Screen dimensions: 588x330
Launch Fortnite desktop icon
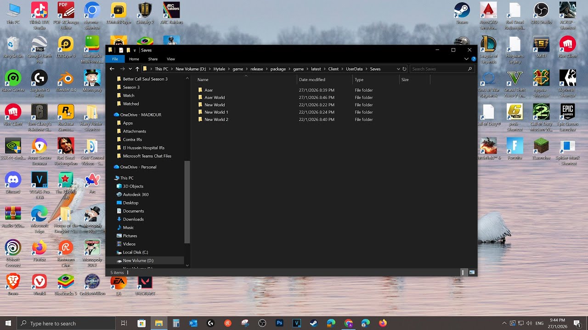[514, 148]
